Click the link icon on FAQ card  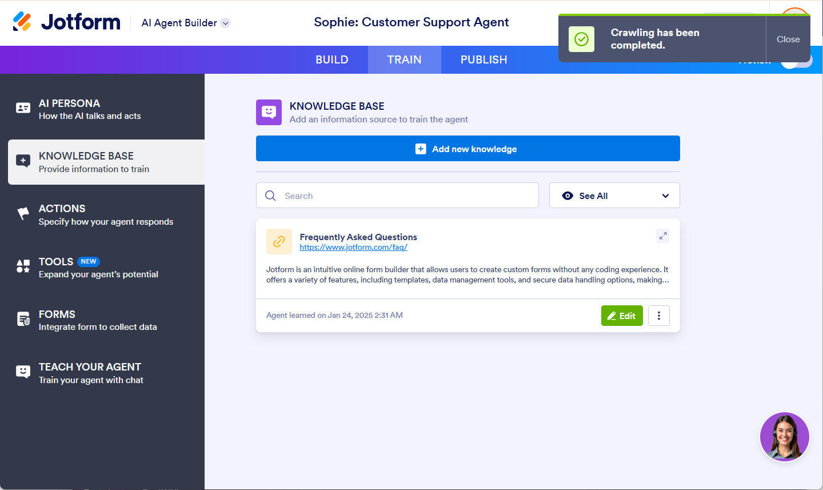(x=279, y=241)
